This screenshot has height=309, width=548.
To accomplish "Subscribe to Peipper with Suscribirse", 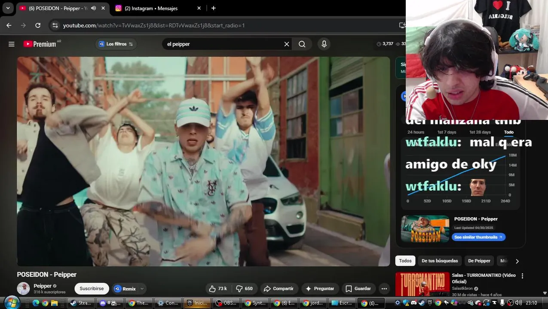I will tap(92, 288).
